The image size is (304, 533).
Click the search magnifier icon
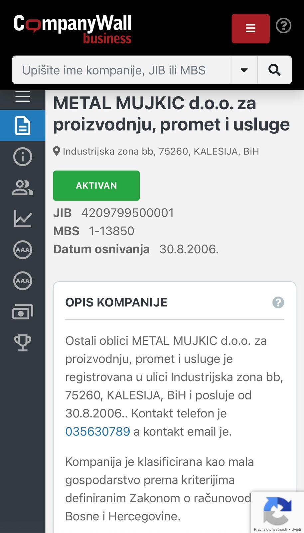coord(274,70)
